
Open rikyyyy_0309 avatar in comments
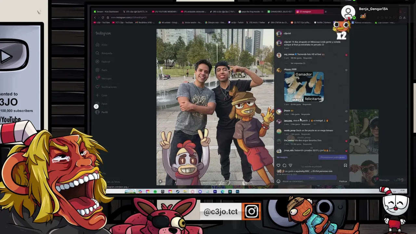279,70
